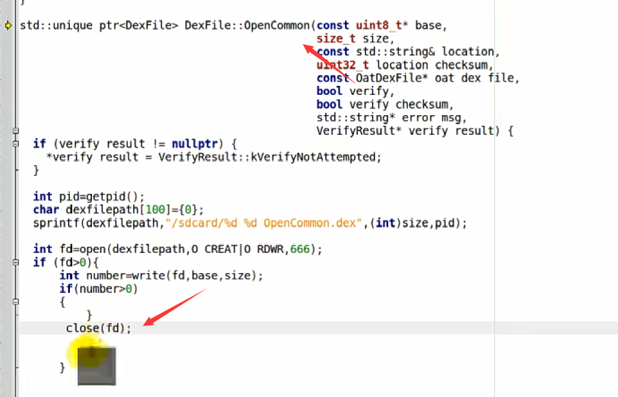Collapse the fold beside 'if (verify result != nullptr)'
This screenshot has width=618, height=397.
(16, 144)
